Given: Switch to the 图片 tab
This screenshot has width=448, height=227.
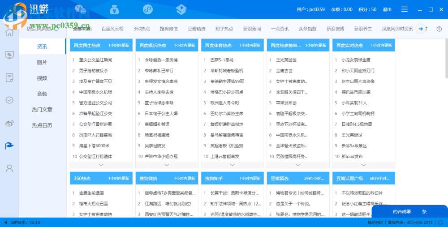Looking at the screenshot, I should pos(42,62).
